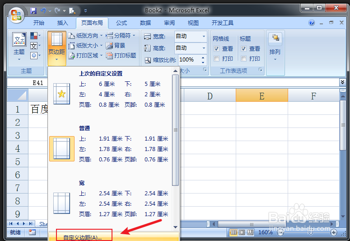Select the 普通 normal margins preset
The height and width of the screenshot is (241, 350).
click(x=110, y=149)
